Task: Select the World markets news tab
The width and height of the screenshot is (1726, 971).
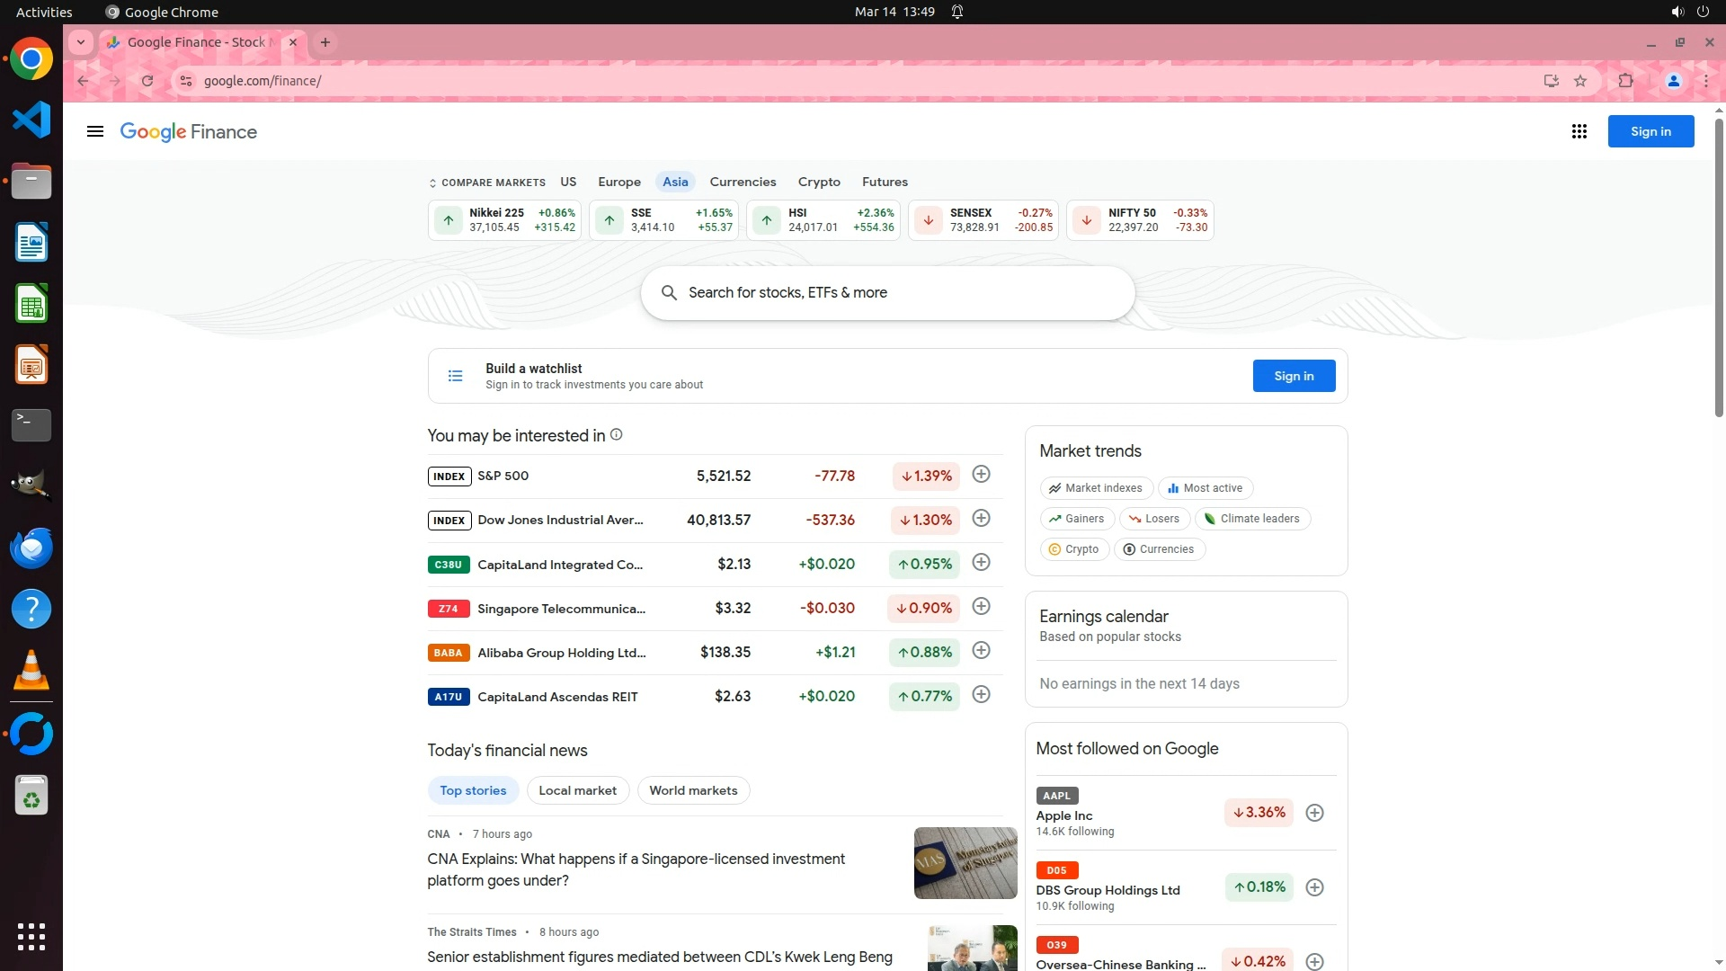Action: point(693,790)
